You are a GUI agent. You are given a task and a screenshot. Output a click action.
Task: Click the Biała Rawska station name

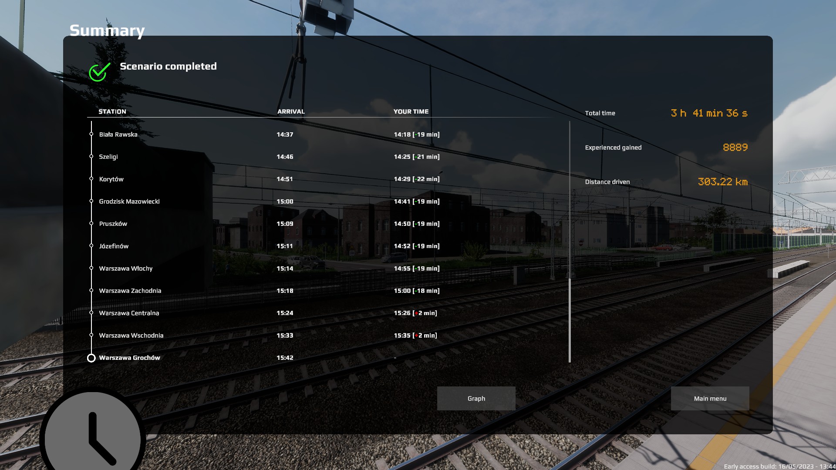118,134
